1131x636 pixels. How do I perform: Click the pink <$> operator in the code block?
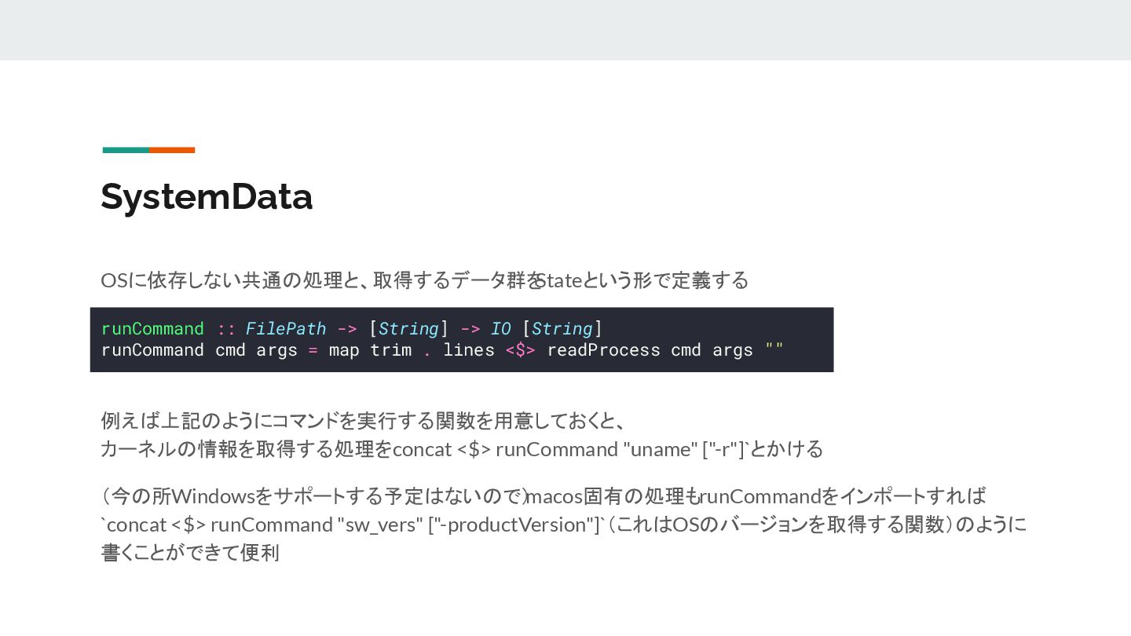click(521, 350)
